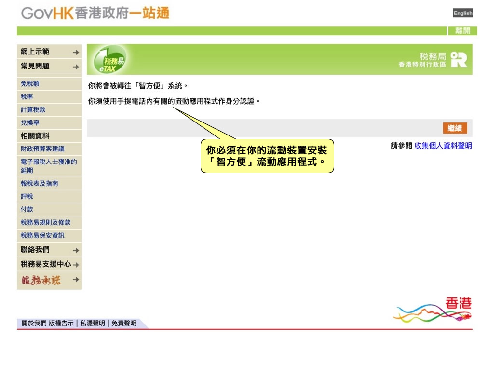Click the 香港 Brand Hong Kong dragon logo

point(433,310)
